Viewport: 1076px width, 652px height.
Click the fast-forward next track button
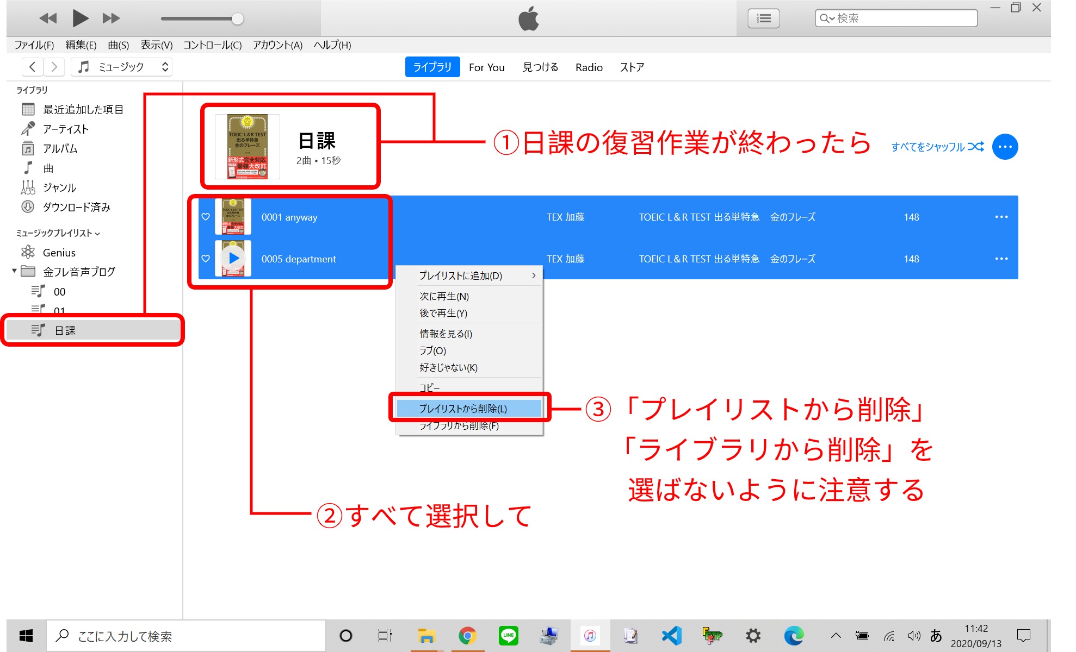point(111,18)
